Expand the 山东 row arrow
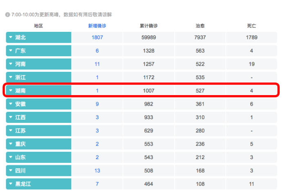Screen dimensions: 283x191 click(11, 157)
